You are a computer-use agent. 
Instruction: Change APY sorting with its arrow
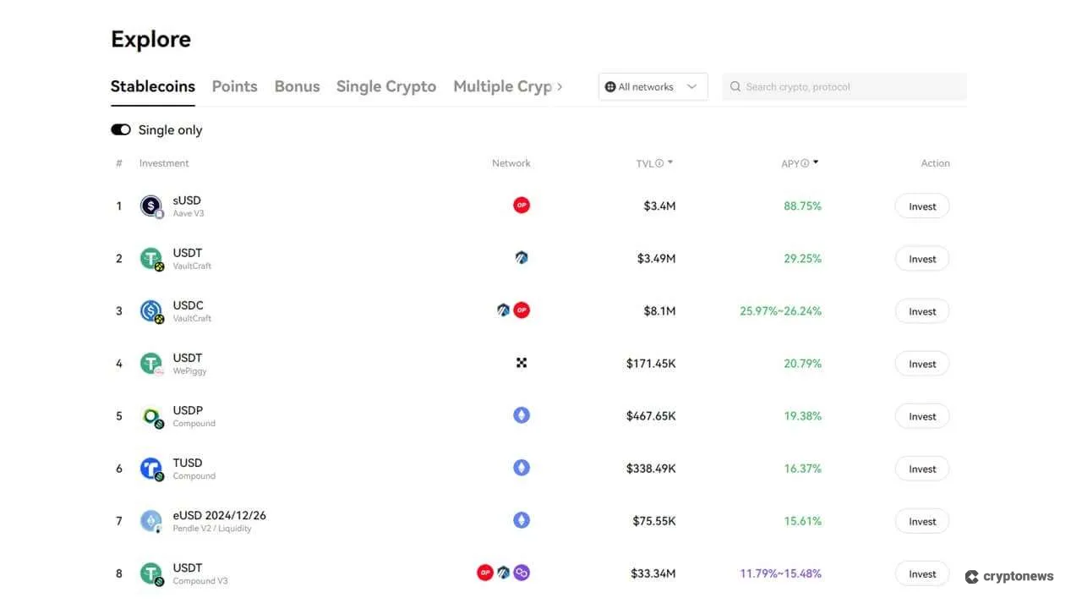click(x=815, y=162)
